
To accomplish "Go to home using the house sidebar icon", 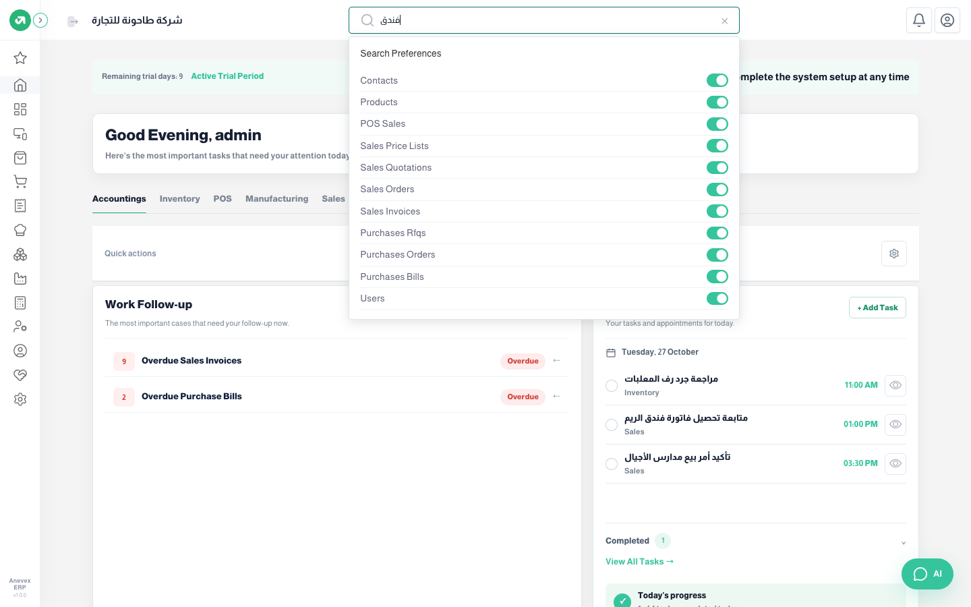I will pyautogui.click(x=20, y=85).
